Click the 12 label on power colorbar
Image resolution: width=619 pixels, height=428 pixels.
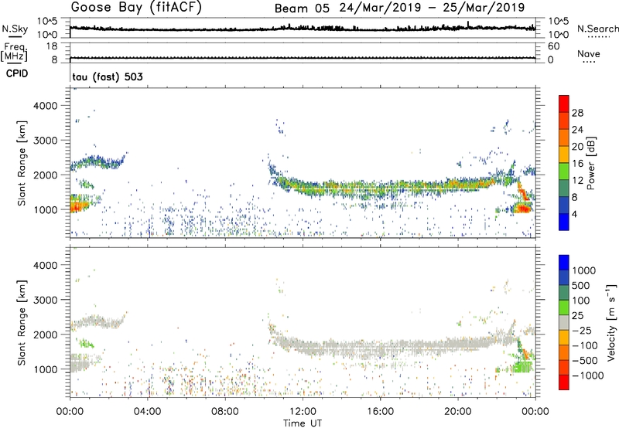click(x=577, y=181)
